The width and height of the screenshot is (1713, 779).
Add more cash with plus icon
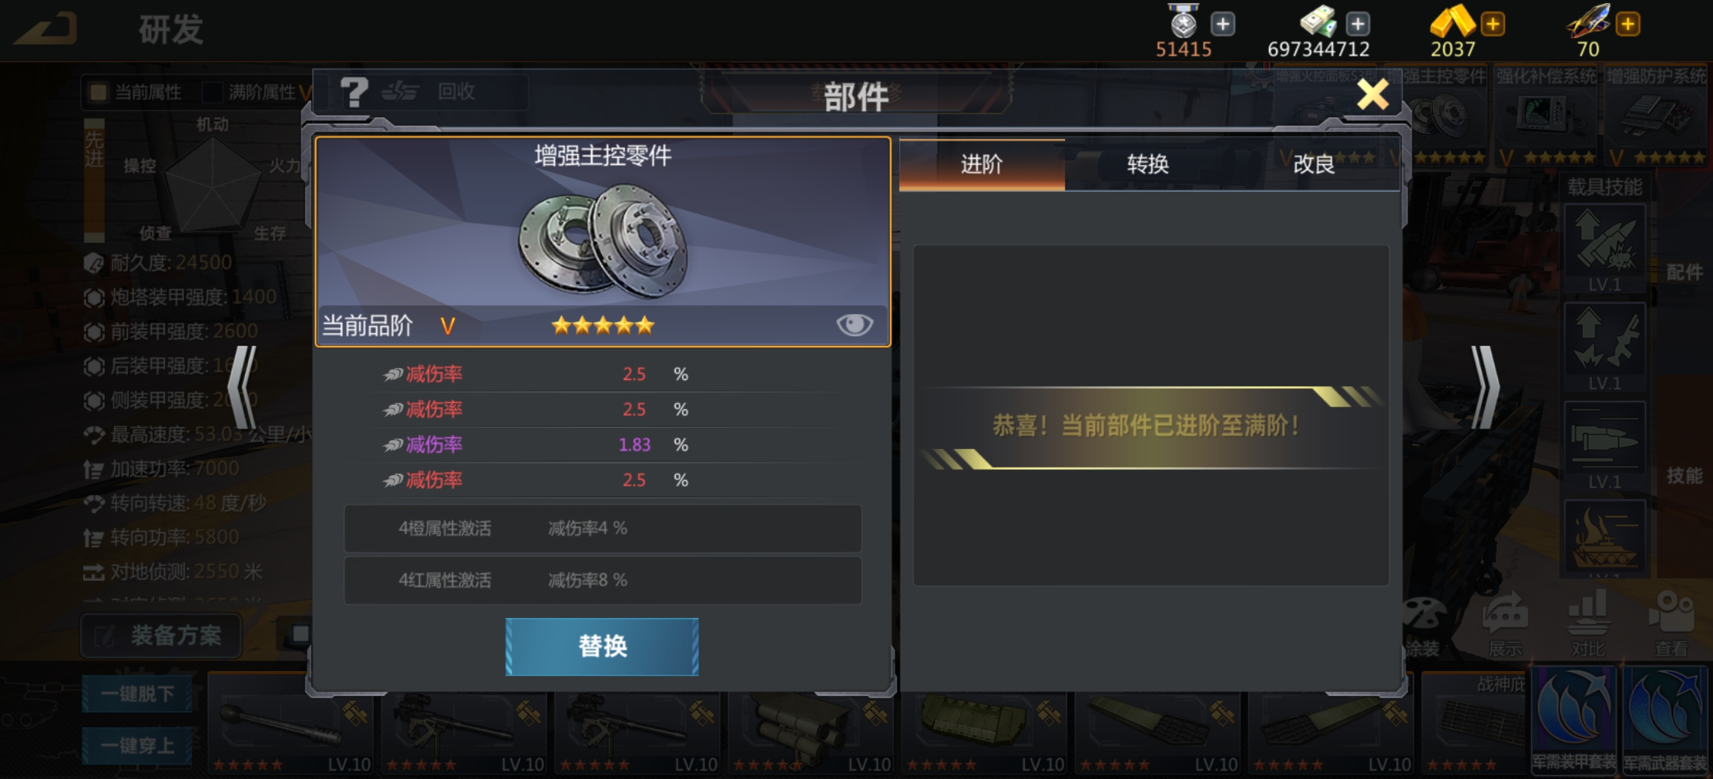point(1357,25)
